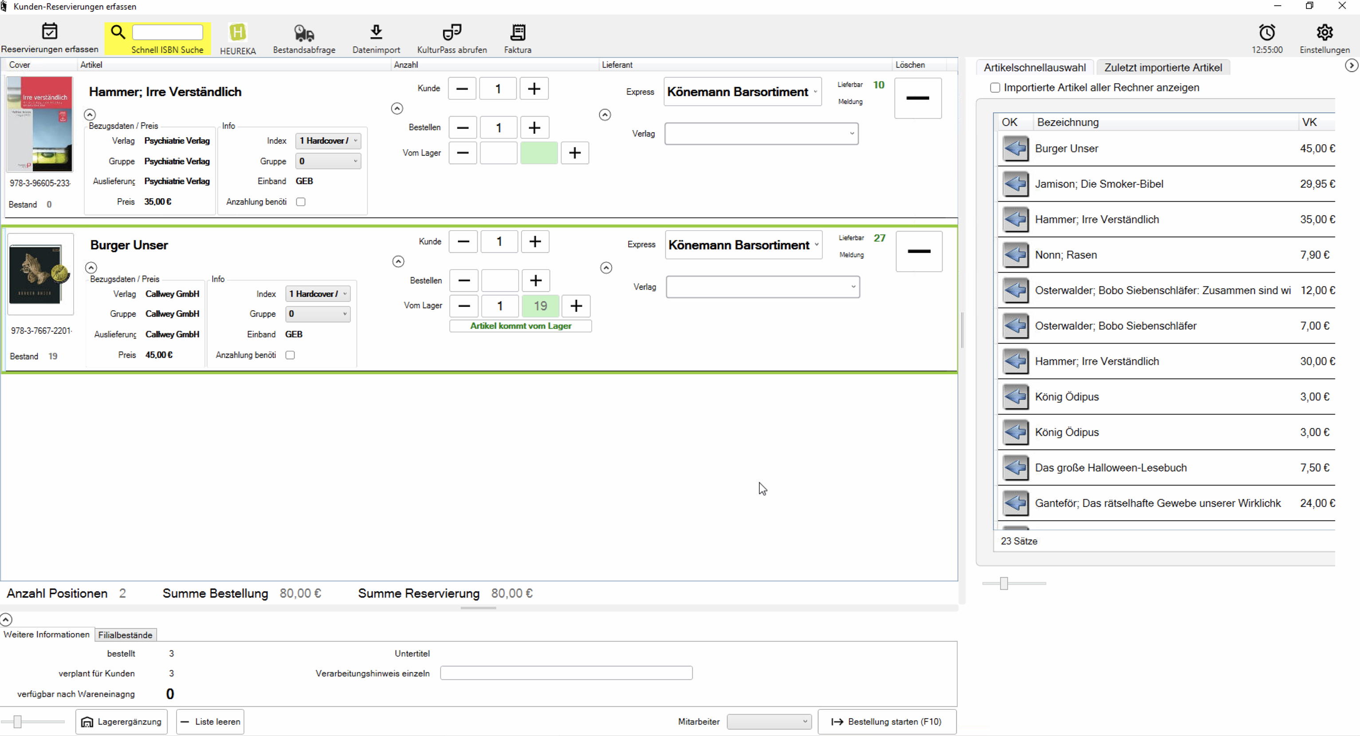Click the VK column header

[x=1316, y=122]
